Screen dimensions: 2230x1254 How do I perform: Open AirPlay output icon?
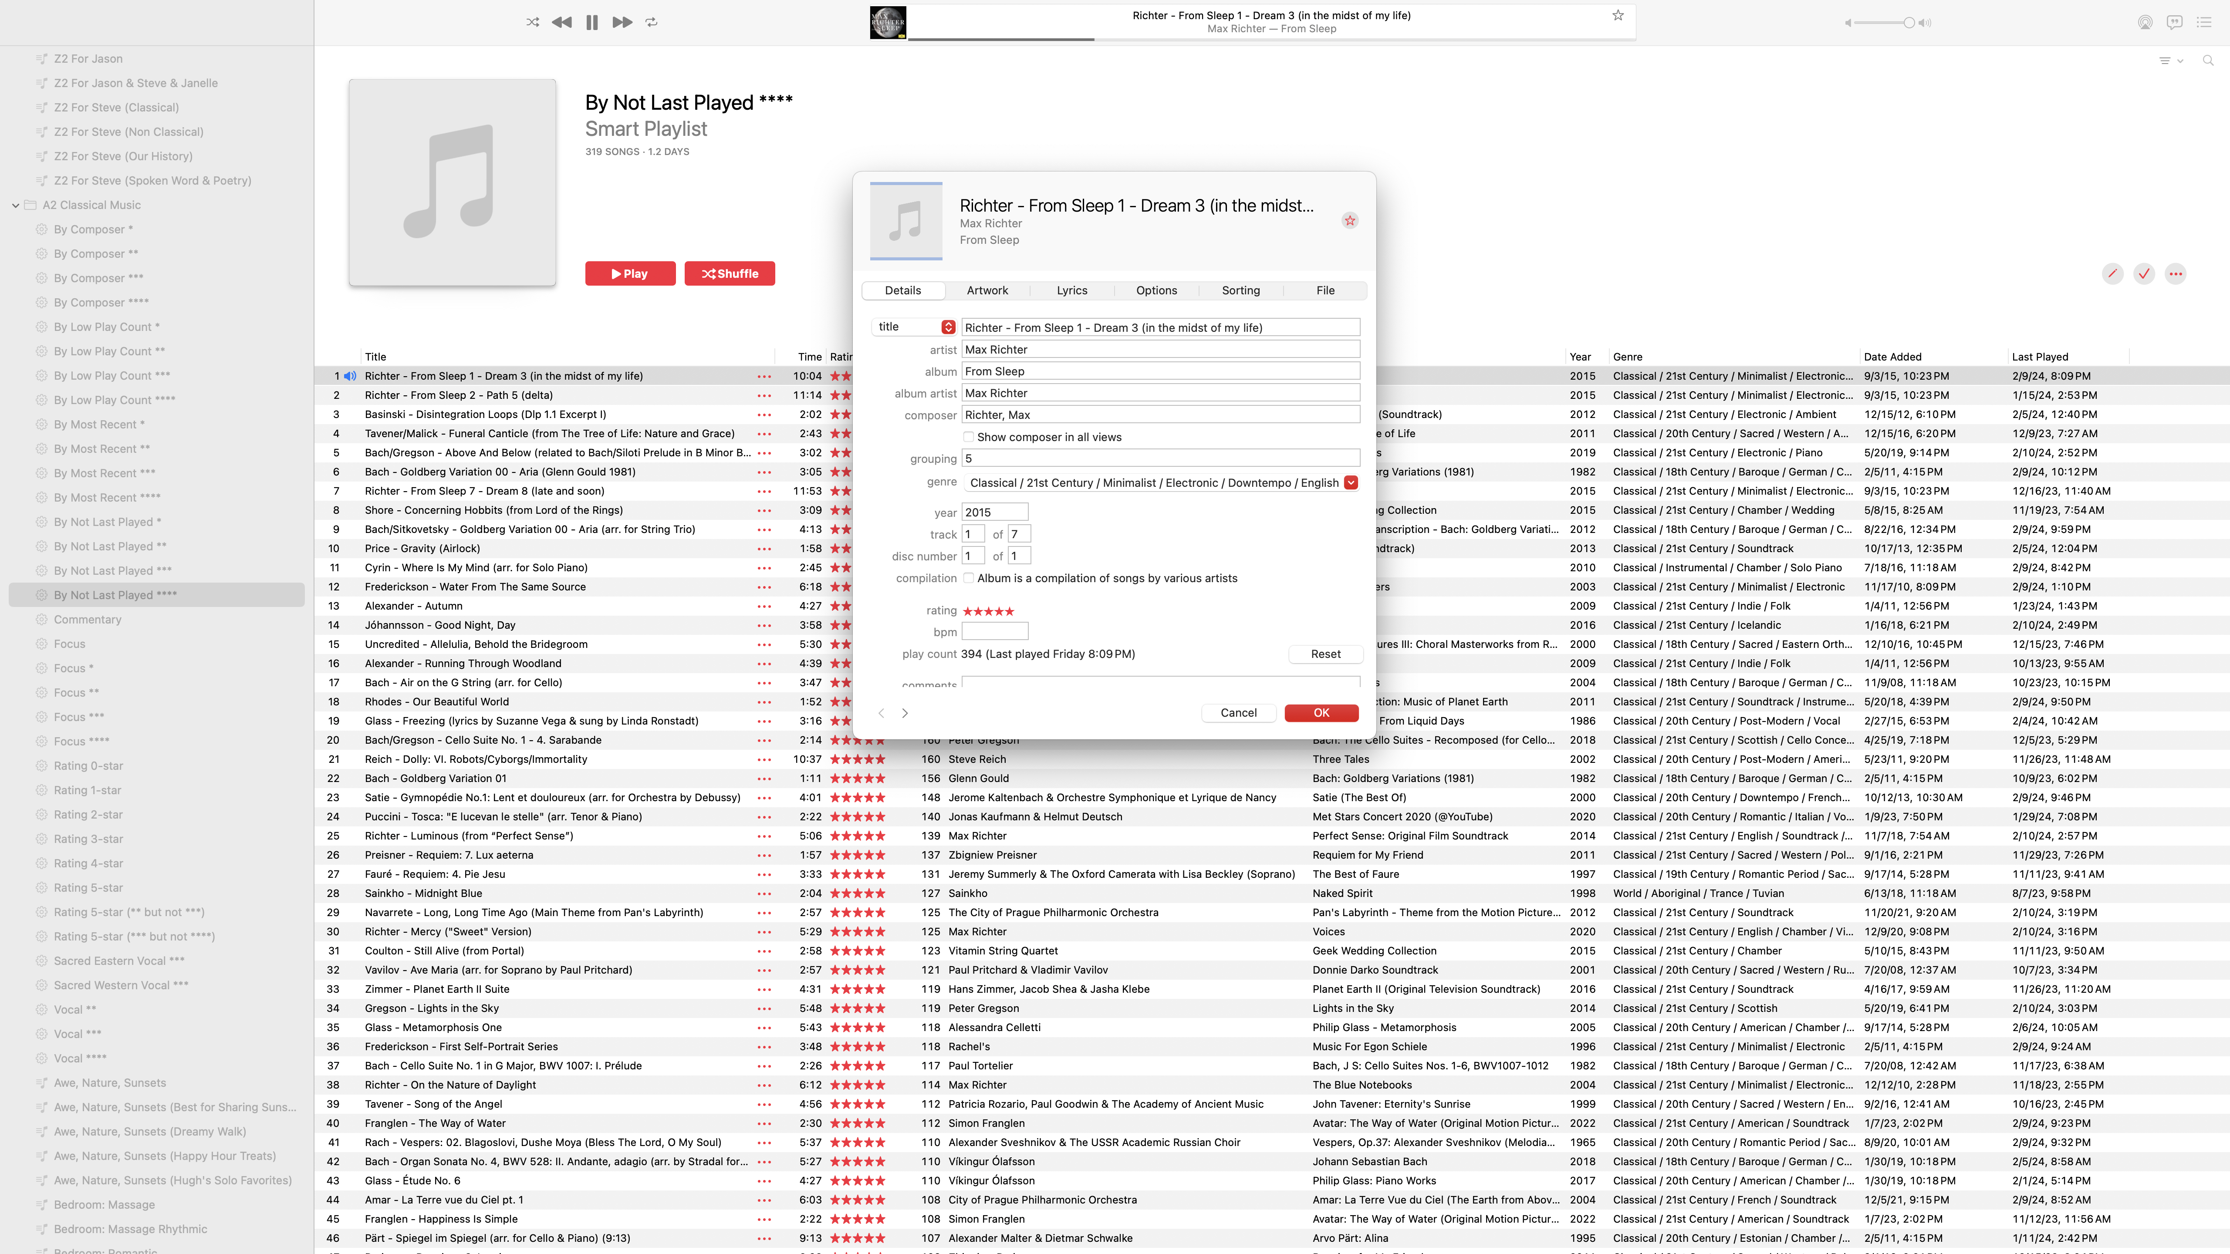point(2144,23)
